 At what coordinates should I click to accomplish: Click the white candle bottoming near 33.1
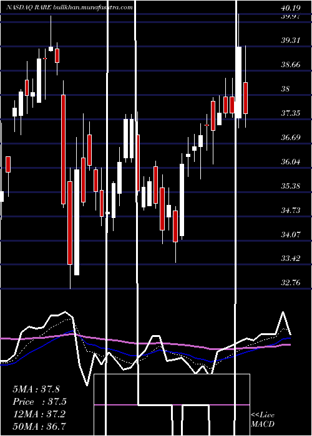pyautogui.click(x=77, y=222)
